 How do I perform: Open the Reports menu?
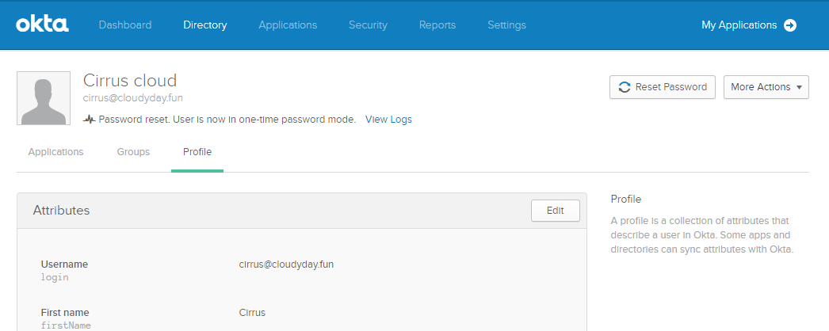point(437,25)
